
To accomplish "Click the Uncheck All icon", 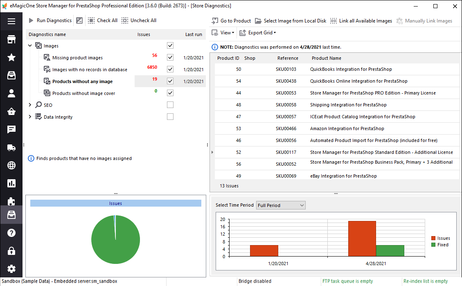I will (x=125, y=20).
